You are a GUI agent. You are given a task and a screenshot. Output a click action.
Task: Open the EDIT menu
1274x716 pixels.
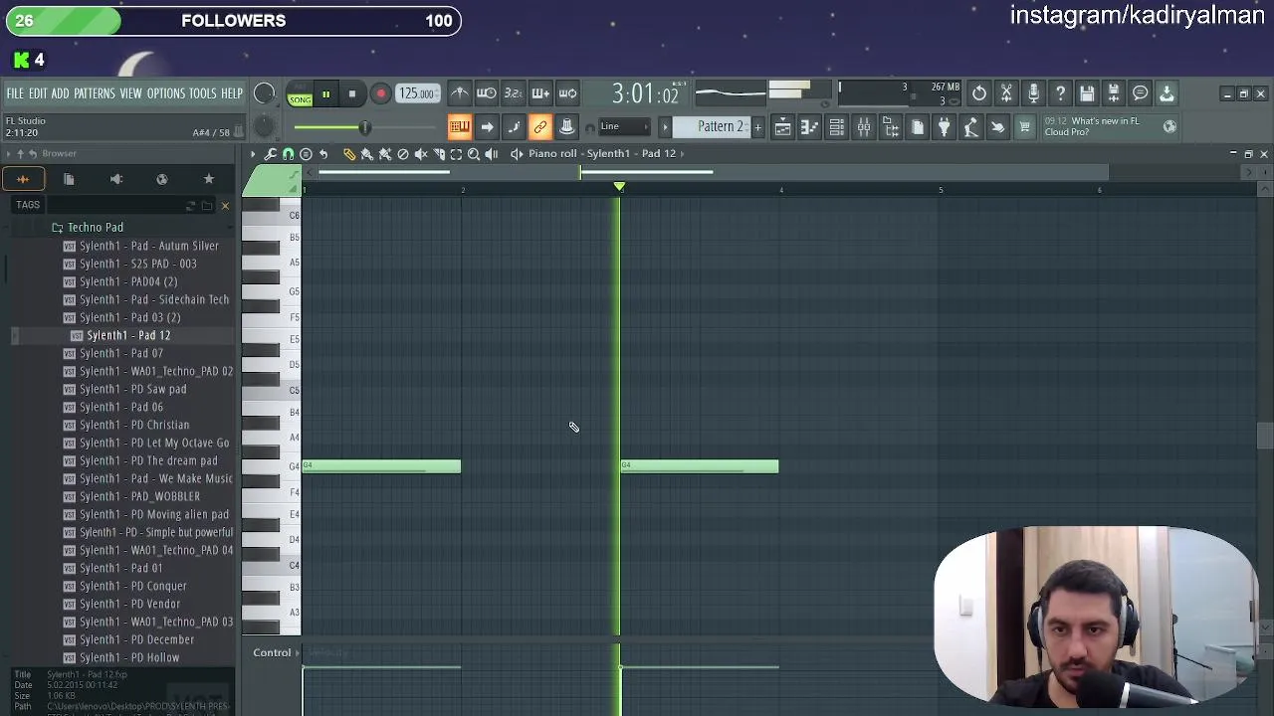point(38,93)
